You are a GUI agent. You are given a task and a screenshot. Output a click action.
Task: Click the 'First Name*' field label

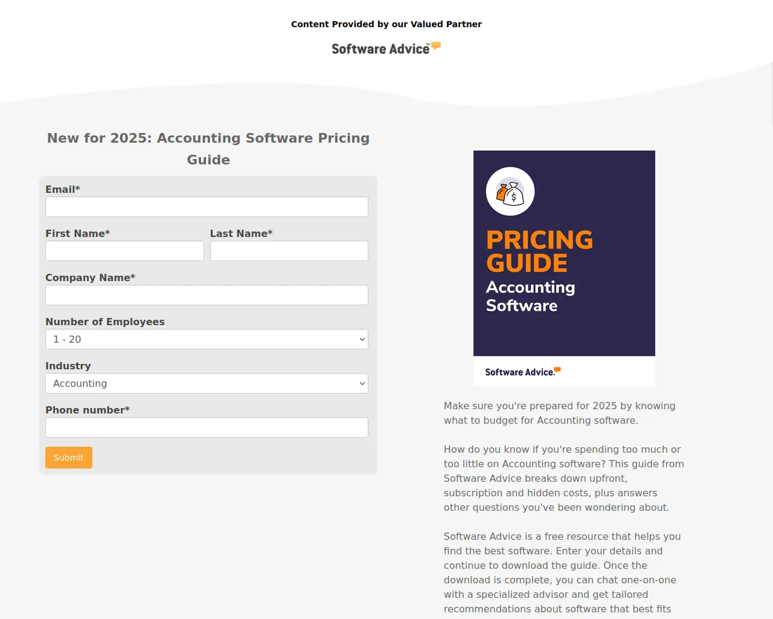78,233
